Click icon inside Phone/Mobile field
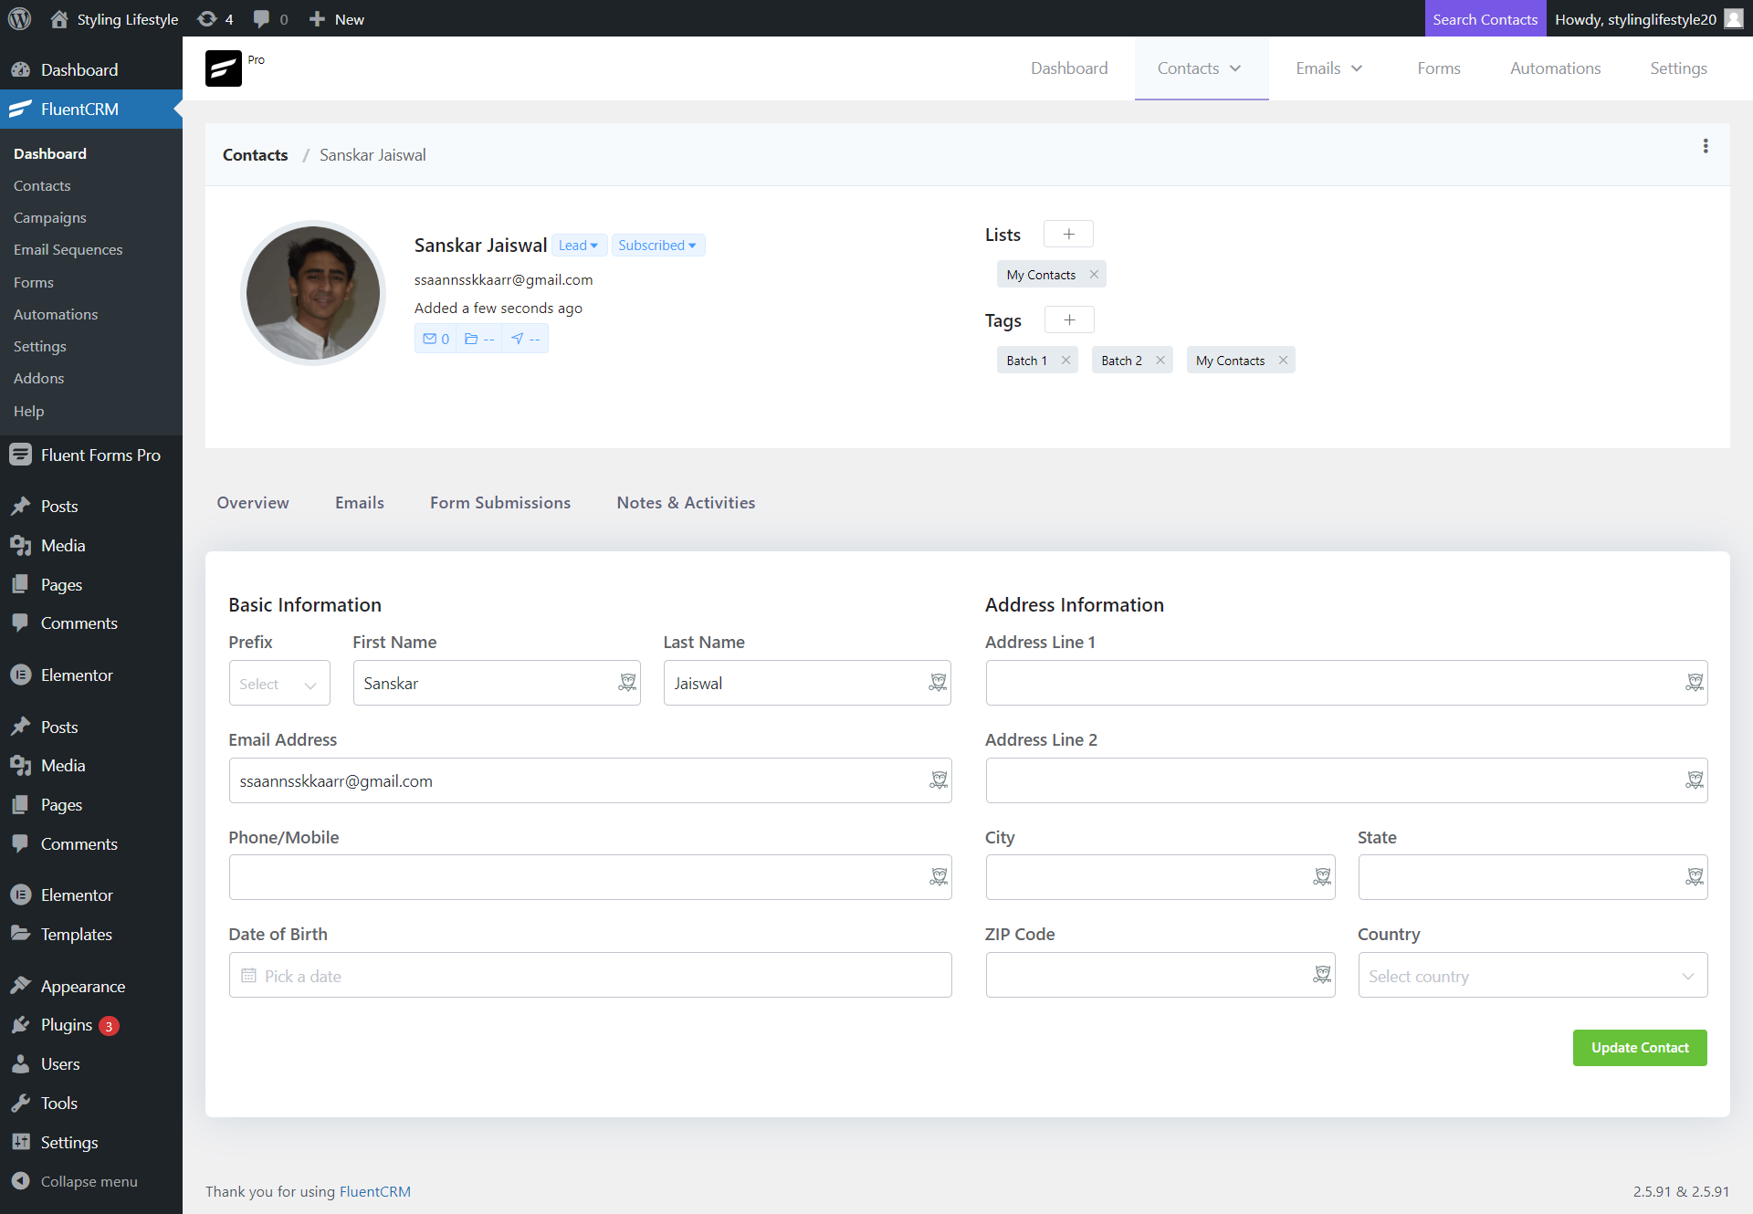 (x=939, y=877)
